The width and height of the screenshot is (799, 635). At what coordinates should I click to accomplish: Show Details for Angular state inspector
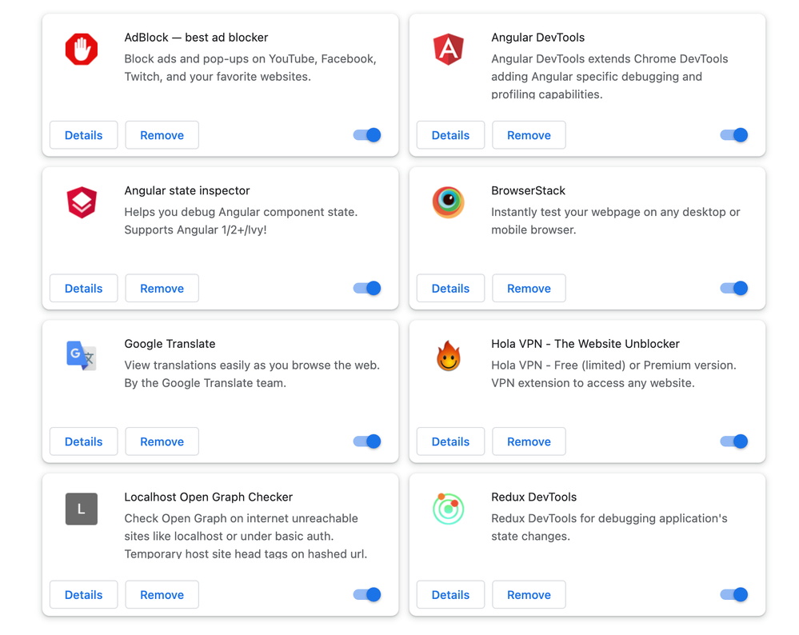83,289
